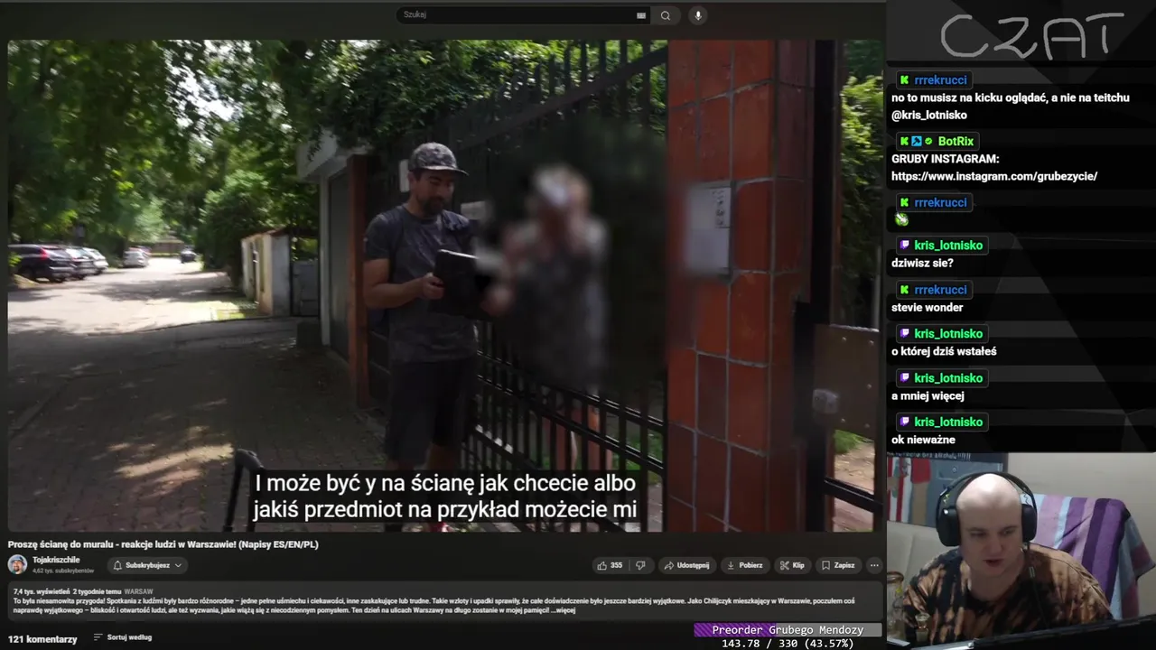The width and height of the screenshot is (1156, 650).
Task: Click the 121 komentarzy heading
Action: coord(42,639)
